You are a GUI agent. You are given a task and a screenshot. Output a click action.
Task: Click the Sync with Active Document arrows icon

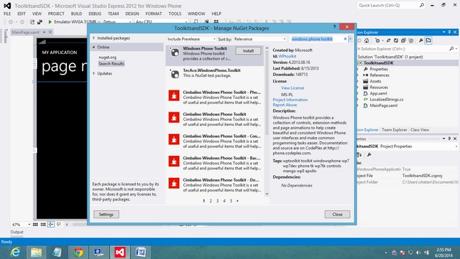[x=388, y=41]
